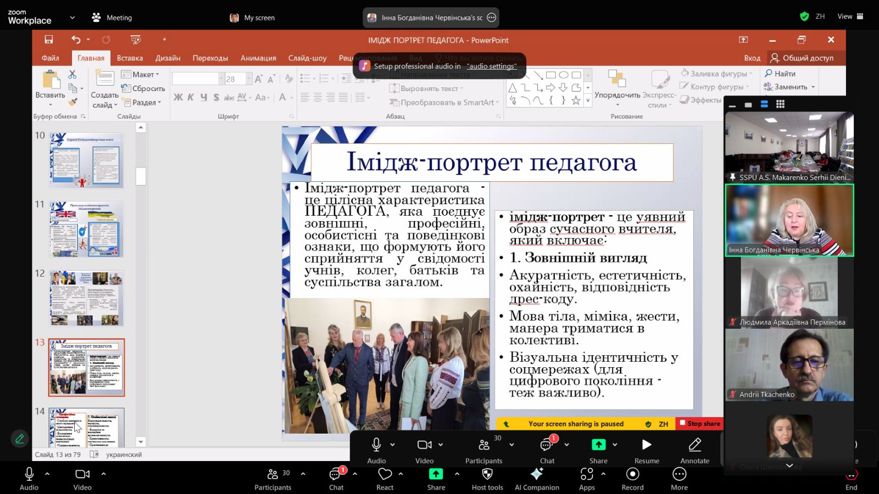The image size is (879, 494).
Task: Toggle strikethrough abc formatting
Action: (229, 97)
